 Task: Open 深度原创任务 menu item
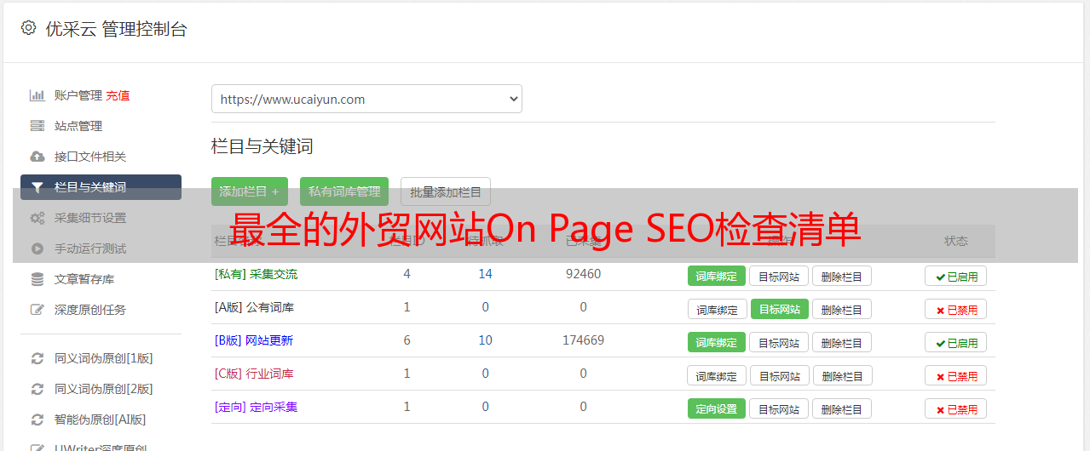(90, 310)
